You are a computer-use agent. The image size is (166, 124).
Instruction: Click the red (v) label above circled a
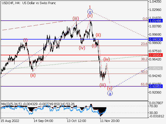(x=110, y=88)
